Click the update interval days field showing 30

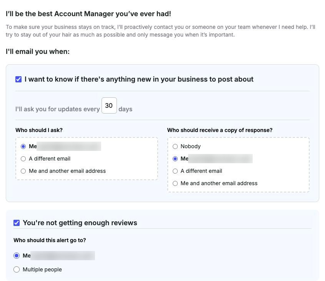tap(109, 105)
